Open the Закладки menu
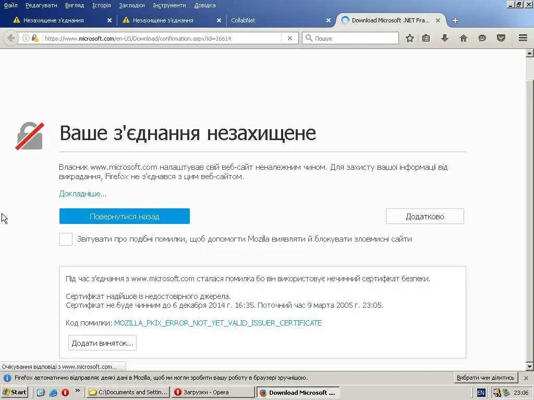 click(x=132, y=5)
